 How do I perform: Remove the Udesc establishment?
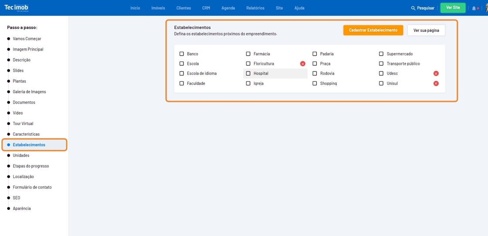tap(436, 74)
